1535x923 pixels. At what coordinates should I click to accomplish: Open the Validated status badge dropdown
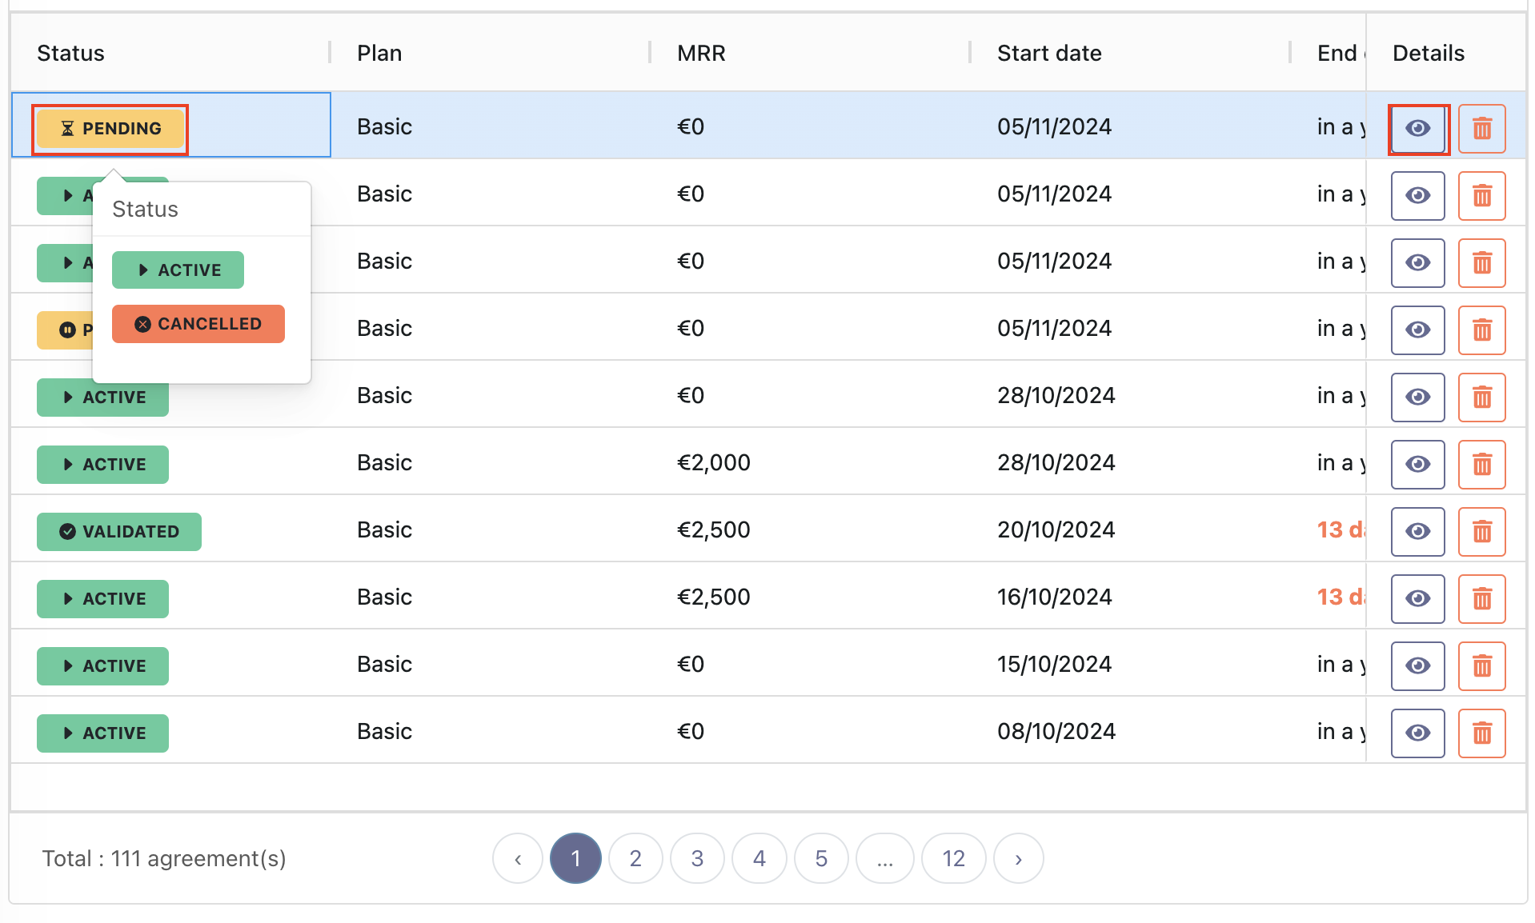point(118,532)
